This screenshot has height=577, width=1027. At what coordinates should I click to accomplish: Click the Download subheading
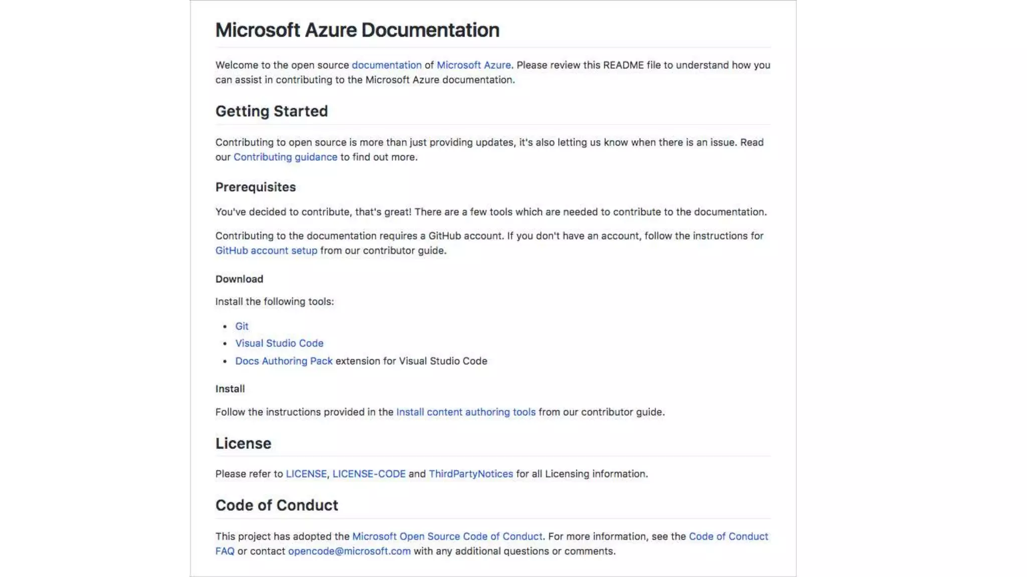(x=239, y=279)
